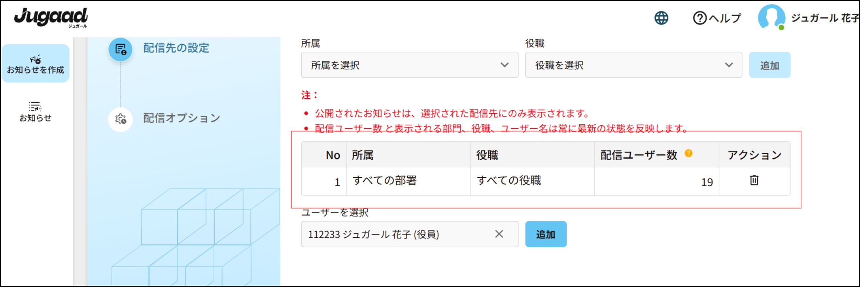Click the Jugaad logo

[51, 17]
